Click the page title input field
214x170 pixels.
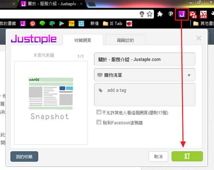pyautogui.click(x=145, y=59)
